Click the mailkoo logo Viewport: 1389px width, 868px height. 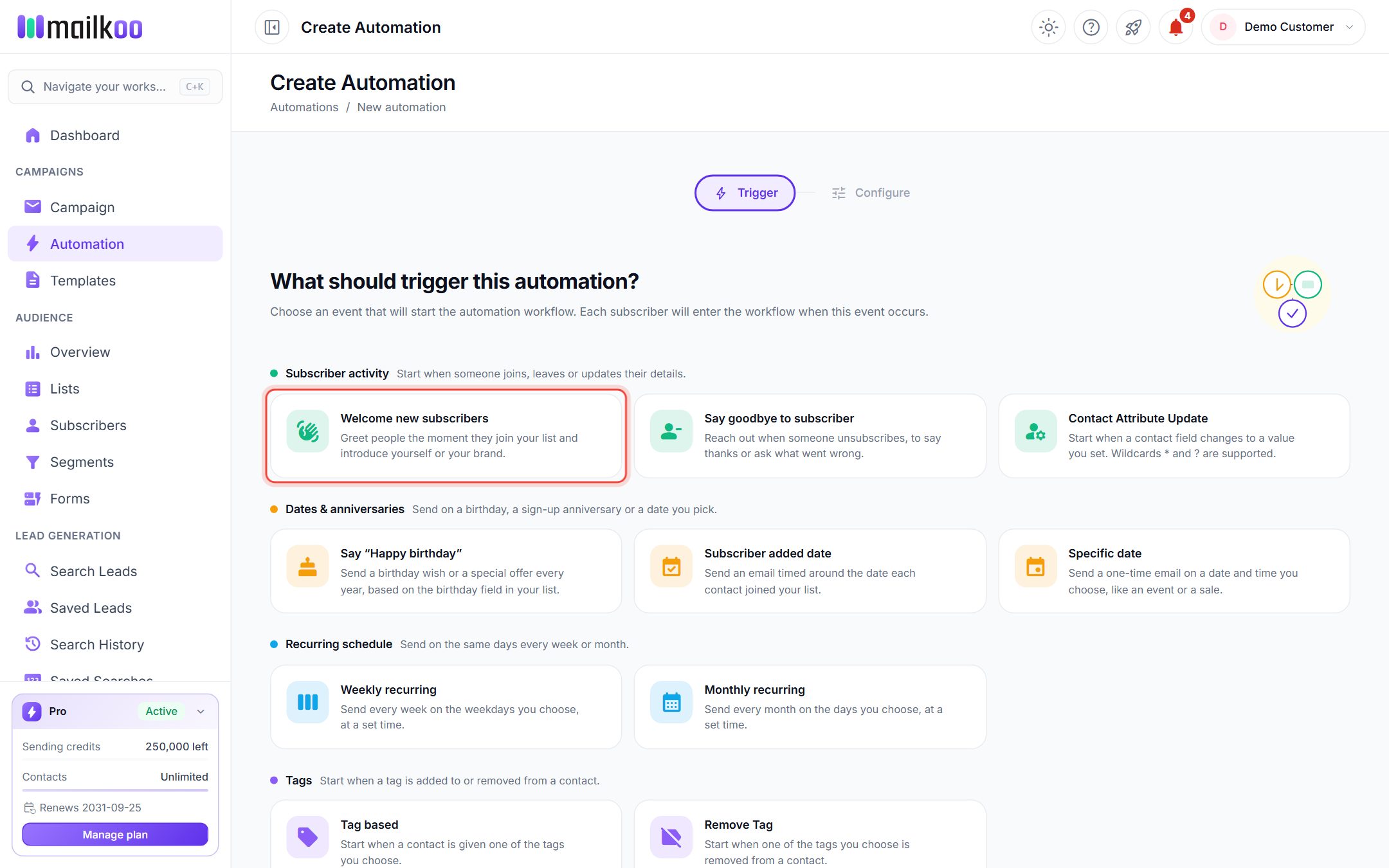[x=80, y=27]
